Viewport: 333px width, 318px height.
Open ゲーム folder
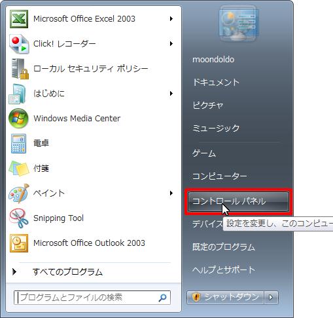click(204, 153)
